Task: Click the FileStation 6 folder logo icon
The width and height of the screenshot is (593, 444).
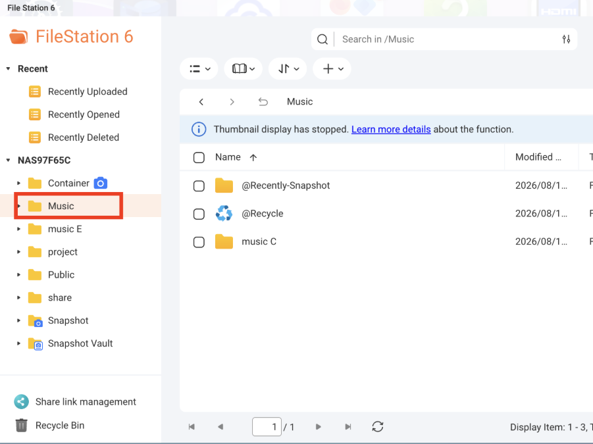Action: click(18, 37)
